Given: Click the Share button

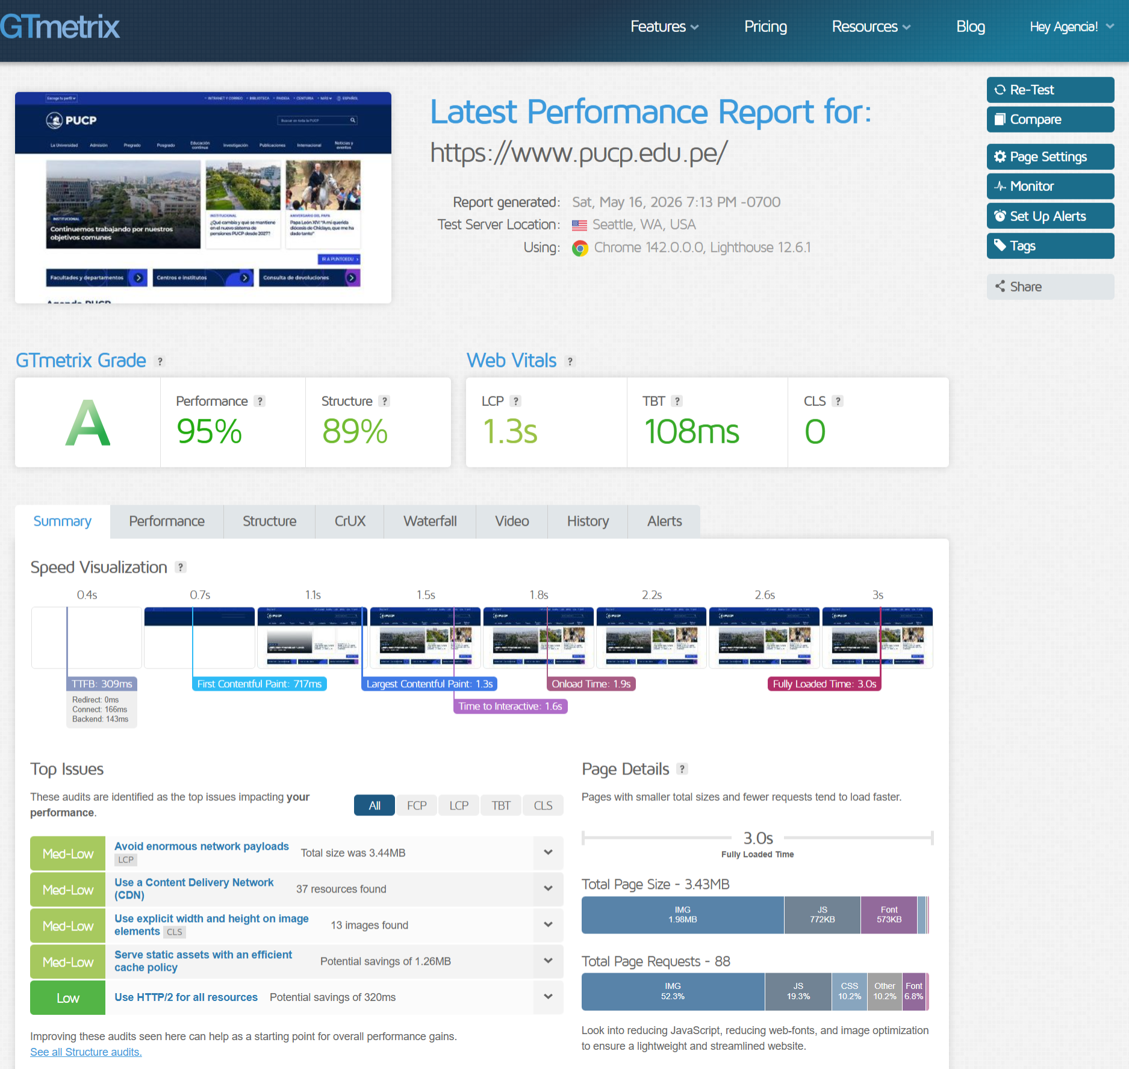Looking at the screenshot, I should (x=1050, y=287).
